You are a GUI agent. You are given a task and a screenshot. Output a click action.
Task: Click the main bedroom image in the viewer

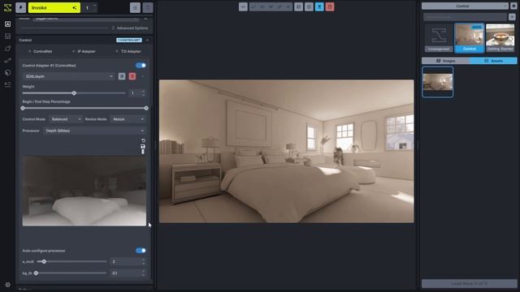(287, 151)
